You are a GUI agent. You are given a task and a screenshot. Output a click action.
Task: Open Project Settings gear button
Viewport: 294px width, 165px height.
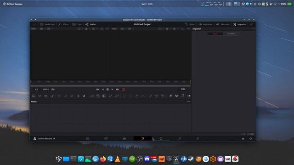[x=250, y=138]
